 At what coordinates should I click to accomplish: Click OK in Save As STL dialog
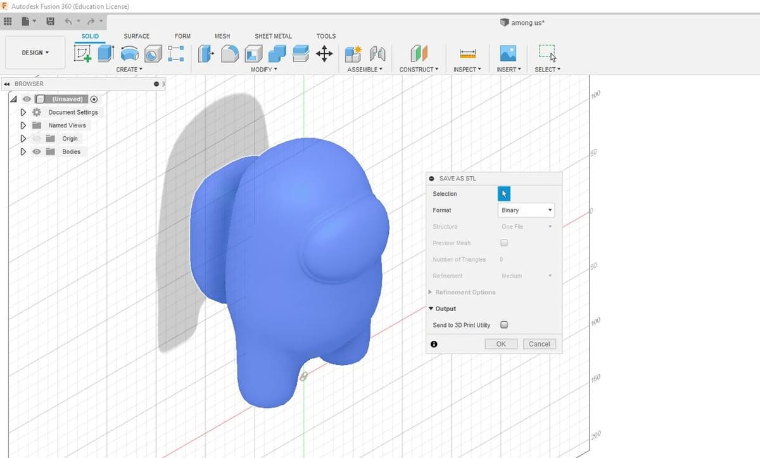point(501,344)
